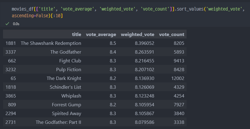Select The Shawshank Redemption title cell
Image resolution: width=250 pixels, height=129 pixels.
[x=51, y=43]
